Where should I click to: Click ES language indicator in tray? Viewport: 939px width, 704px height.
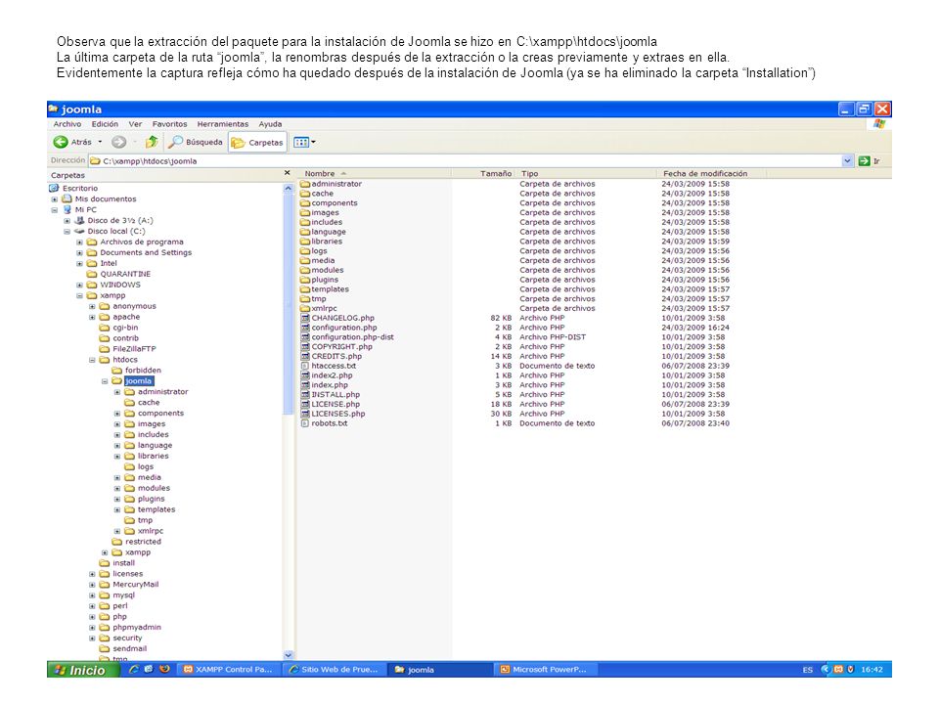click(807, 670)
